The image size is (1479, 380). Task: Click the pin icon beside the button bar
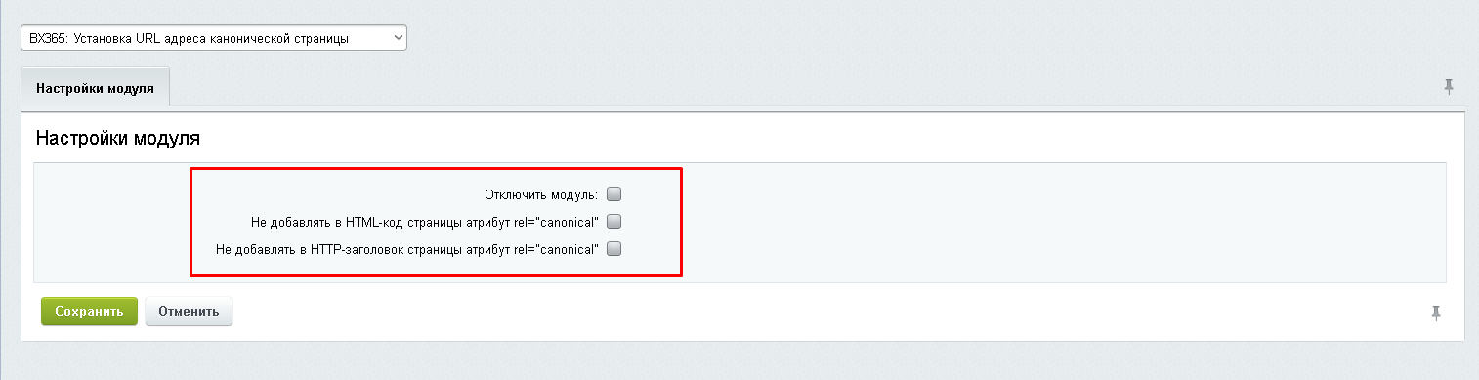tap(1436, 313)
